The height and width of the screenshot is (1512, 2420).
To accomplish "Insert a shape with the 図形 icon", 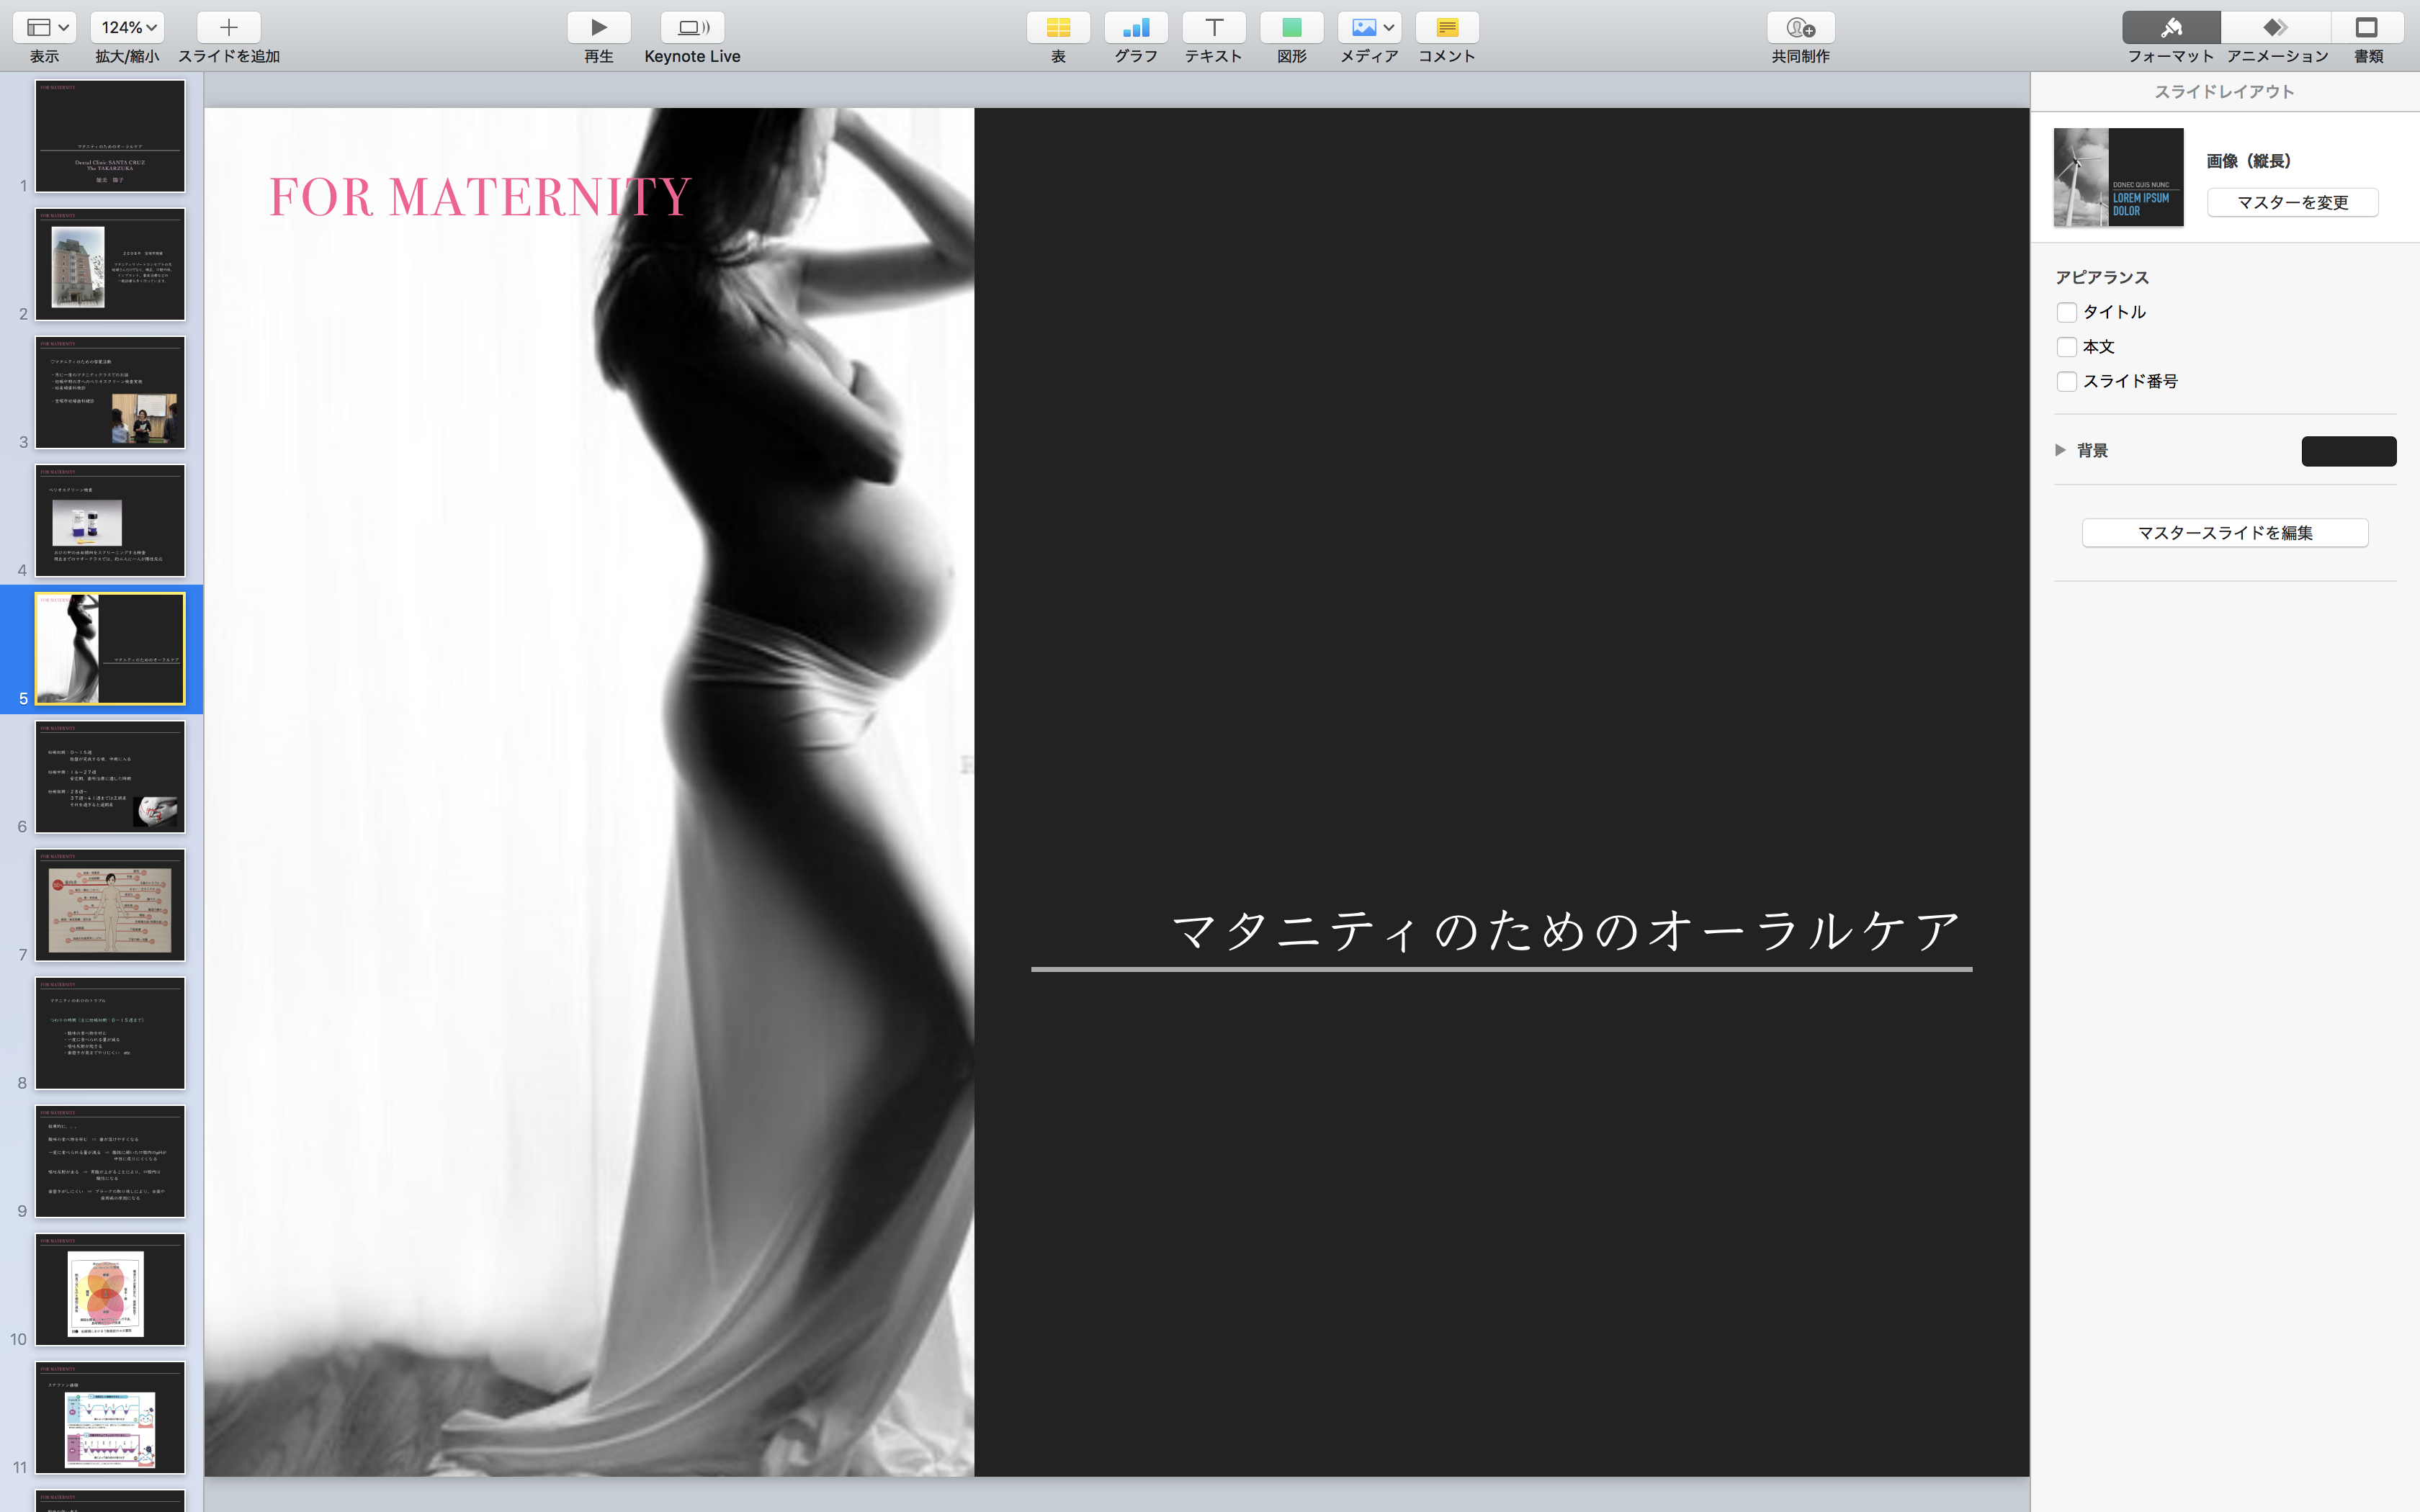I will (1292, 27).
